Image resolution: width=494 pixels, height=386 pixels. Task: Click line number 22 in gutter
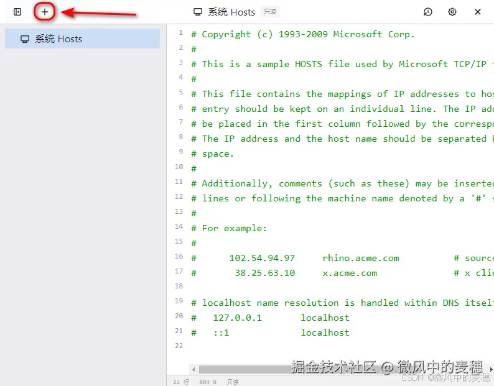(179, 346)
